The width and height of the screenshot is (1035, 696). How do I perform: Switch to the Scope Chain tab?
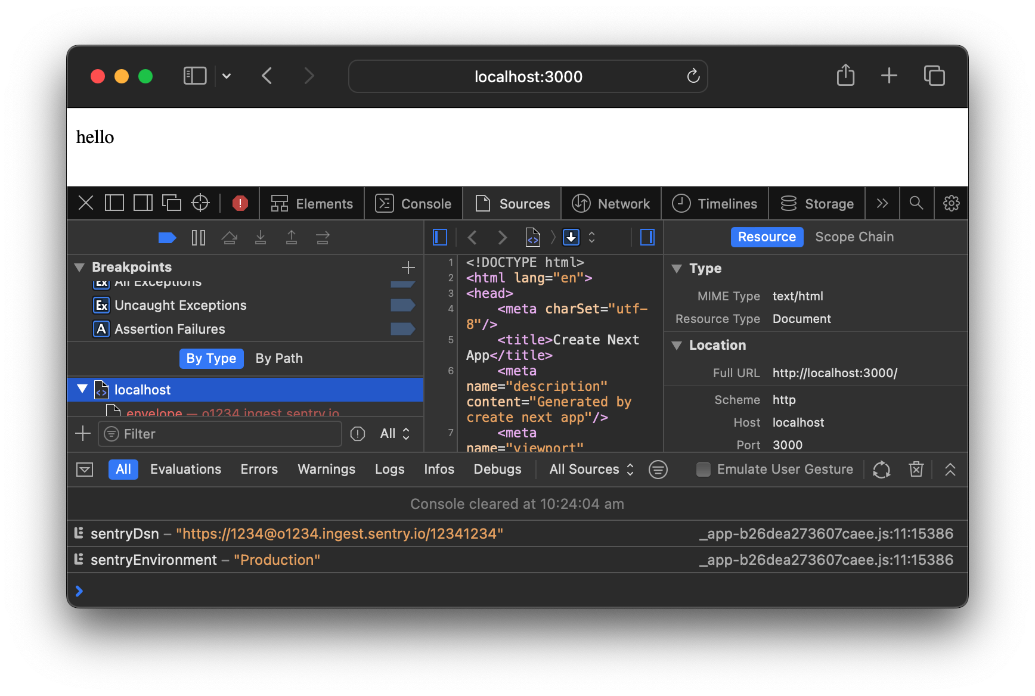tap(854, 237)
